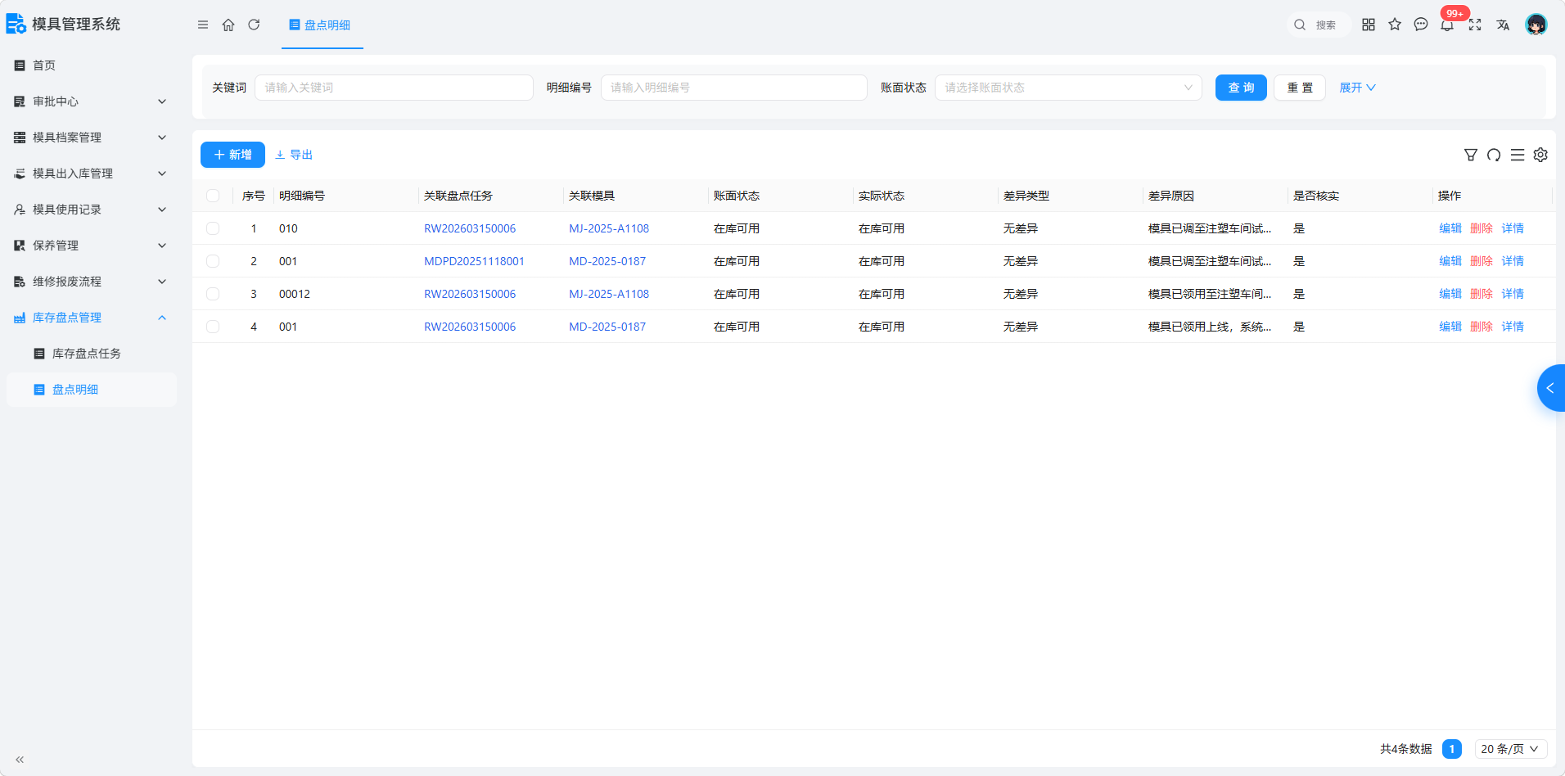
Task: Switch language using translate icon
Action: click(x=1503, y=25)
